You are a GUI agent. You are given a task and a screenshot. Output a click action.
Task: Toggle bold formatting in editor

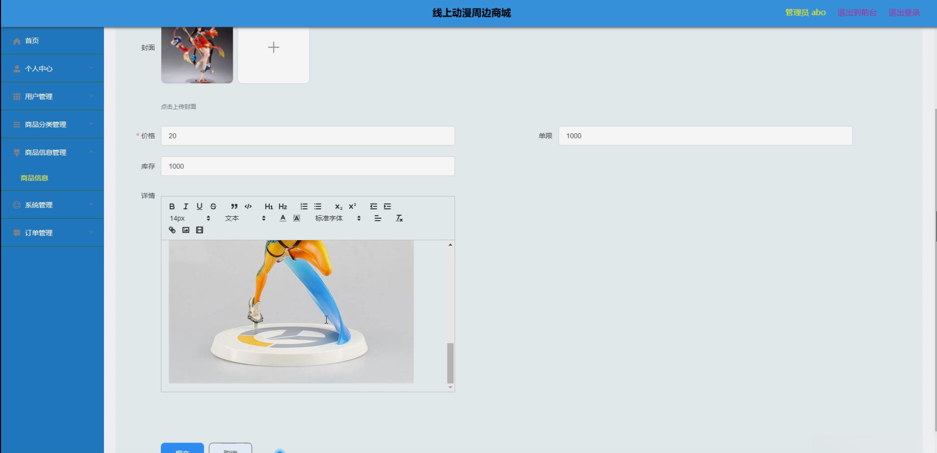click(172, 206)
